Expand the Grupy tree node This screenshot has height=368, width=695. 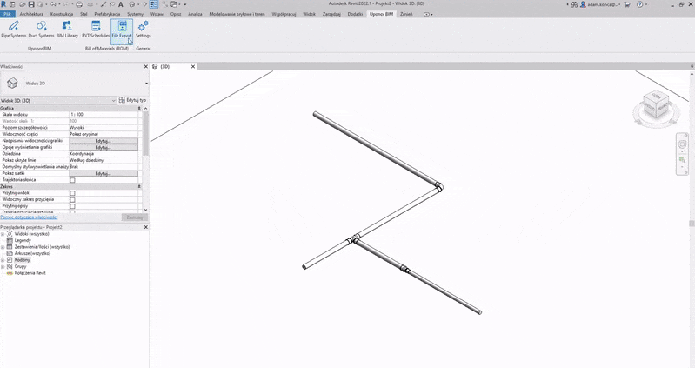[3, 267]
